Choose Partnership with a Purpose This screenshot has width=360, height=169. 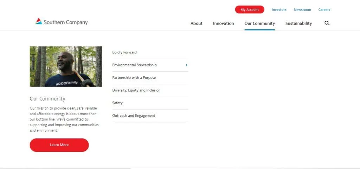point(134,78)
